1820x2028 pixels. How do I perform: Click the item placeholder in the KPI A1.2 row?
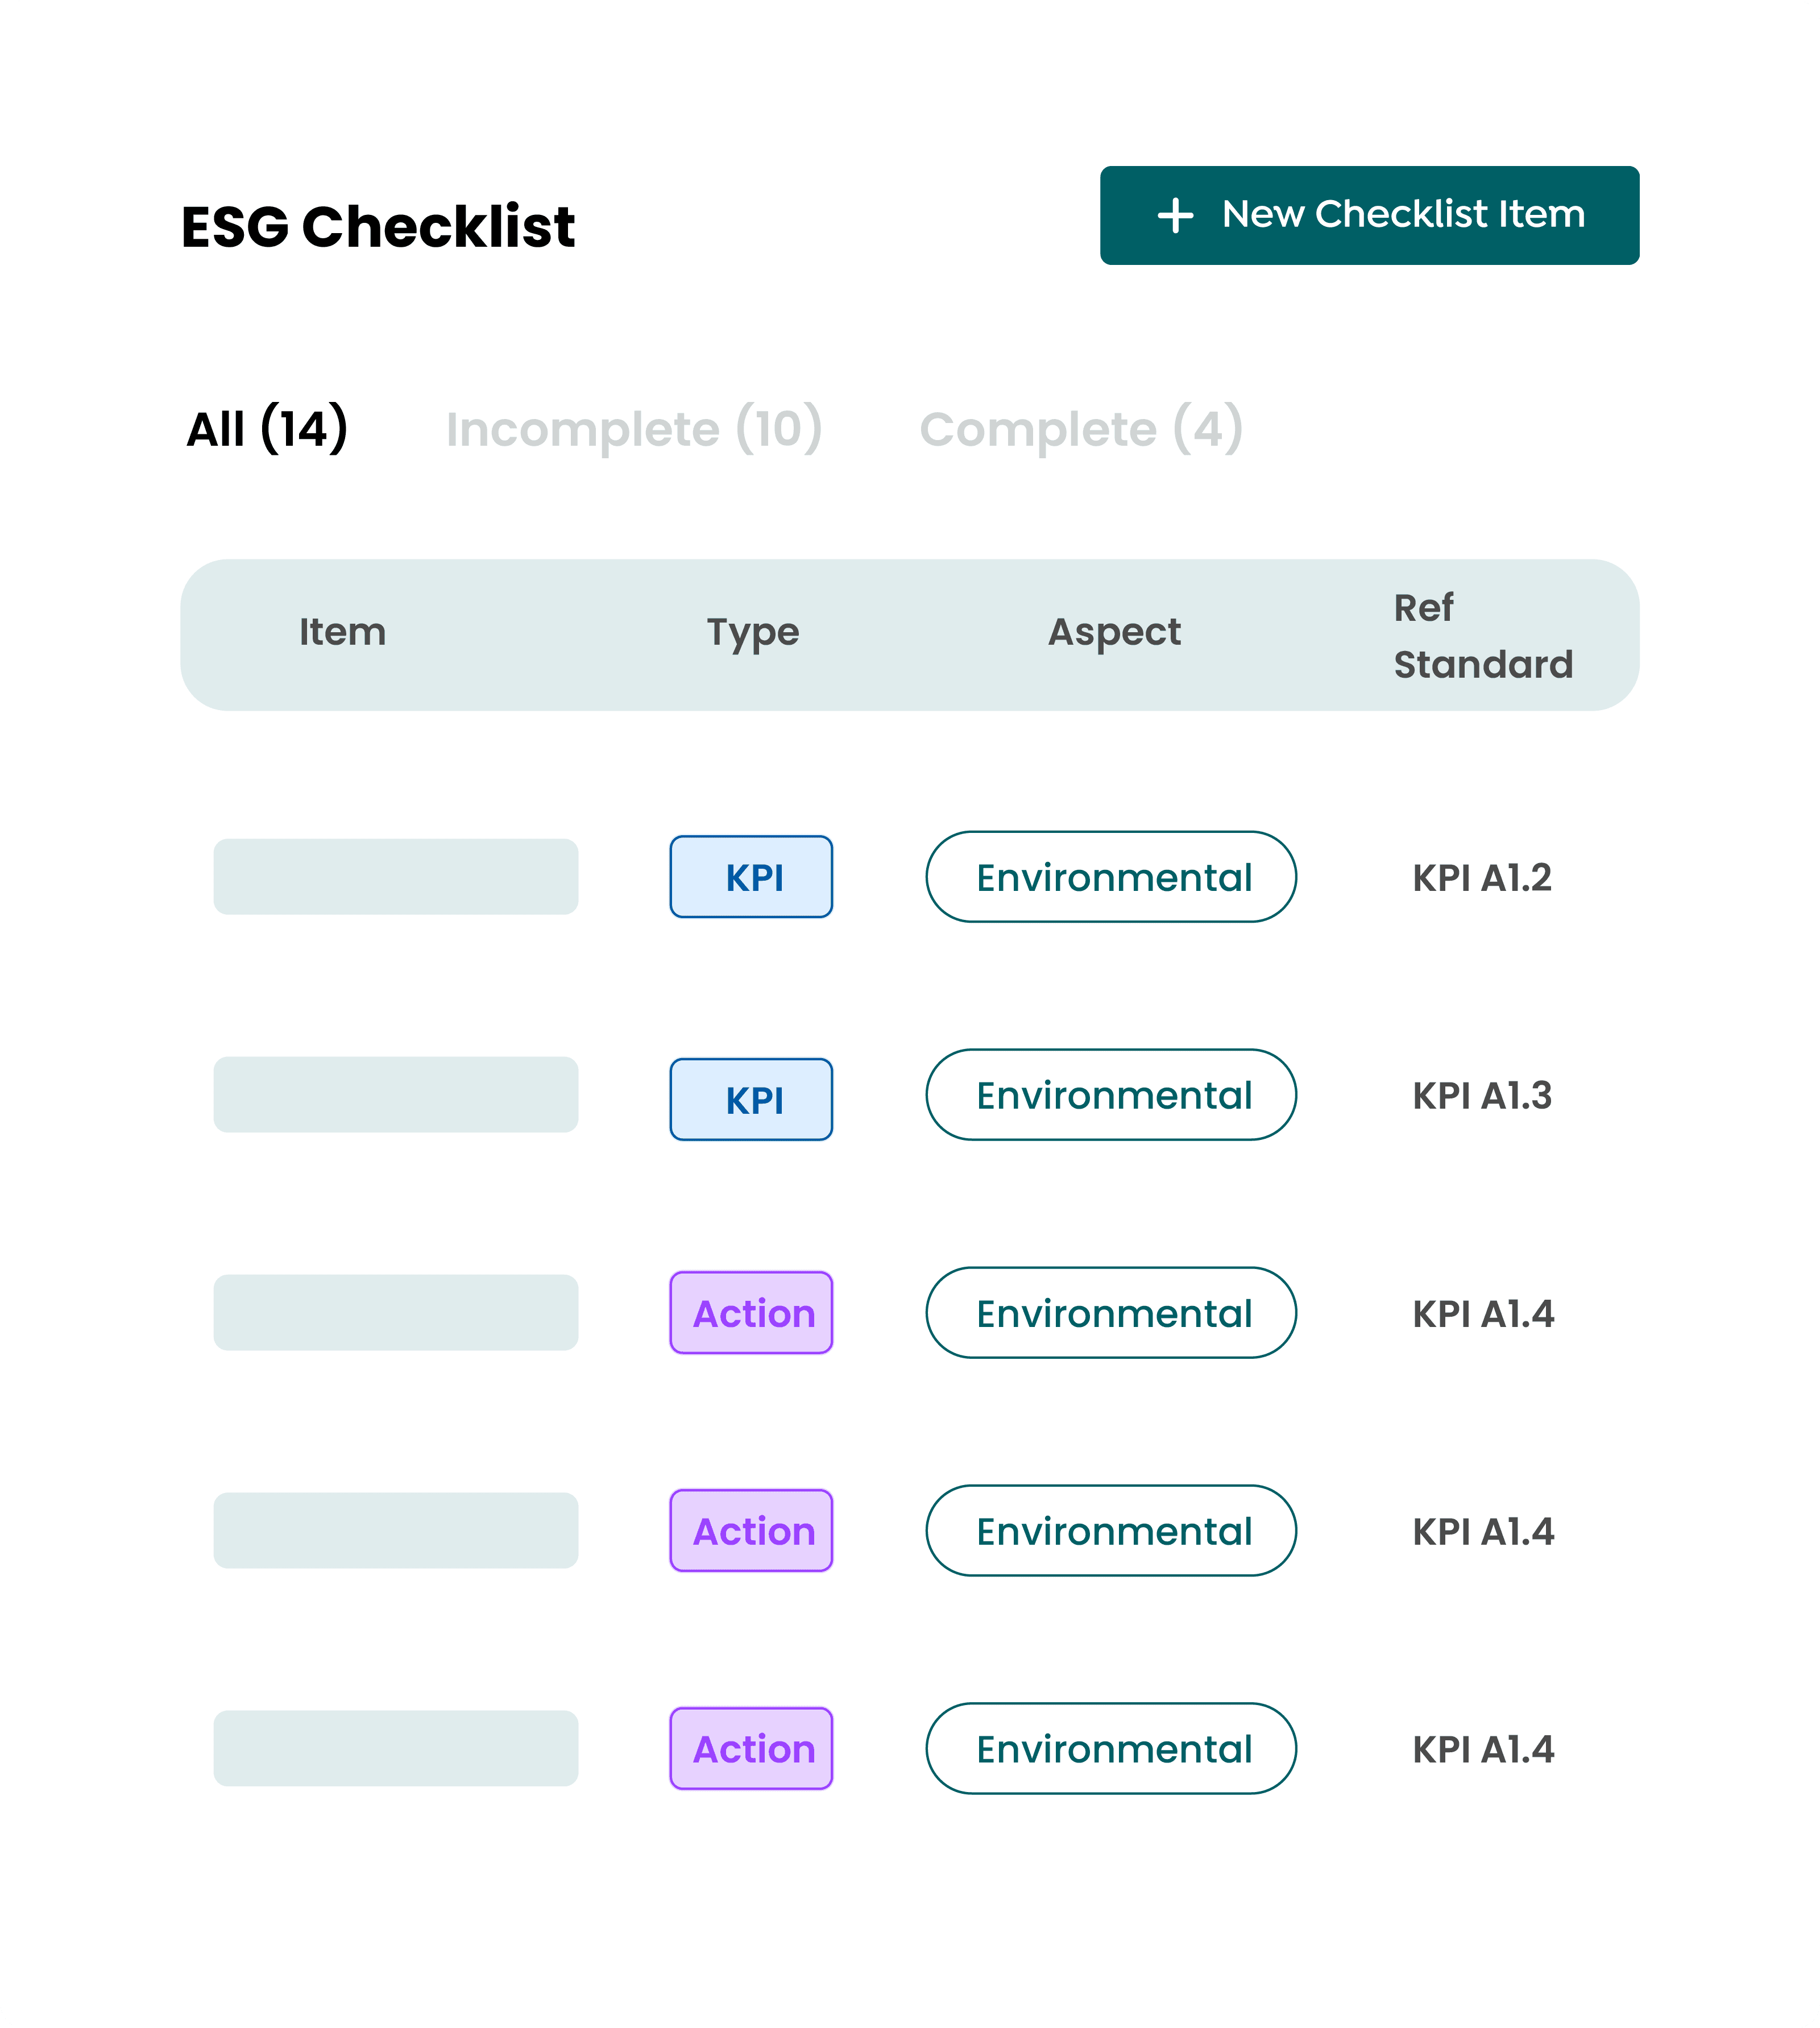coord(396,877)
